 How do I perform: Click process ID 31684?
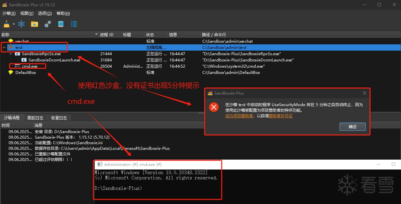pyautogui.click(x=106, y=60)
